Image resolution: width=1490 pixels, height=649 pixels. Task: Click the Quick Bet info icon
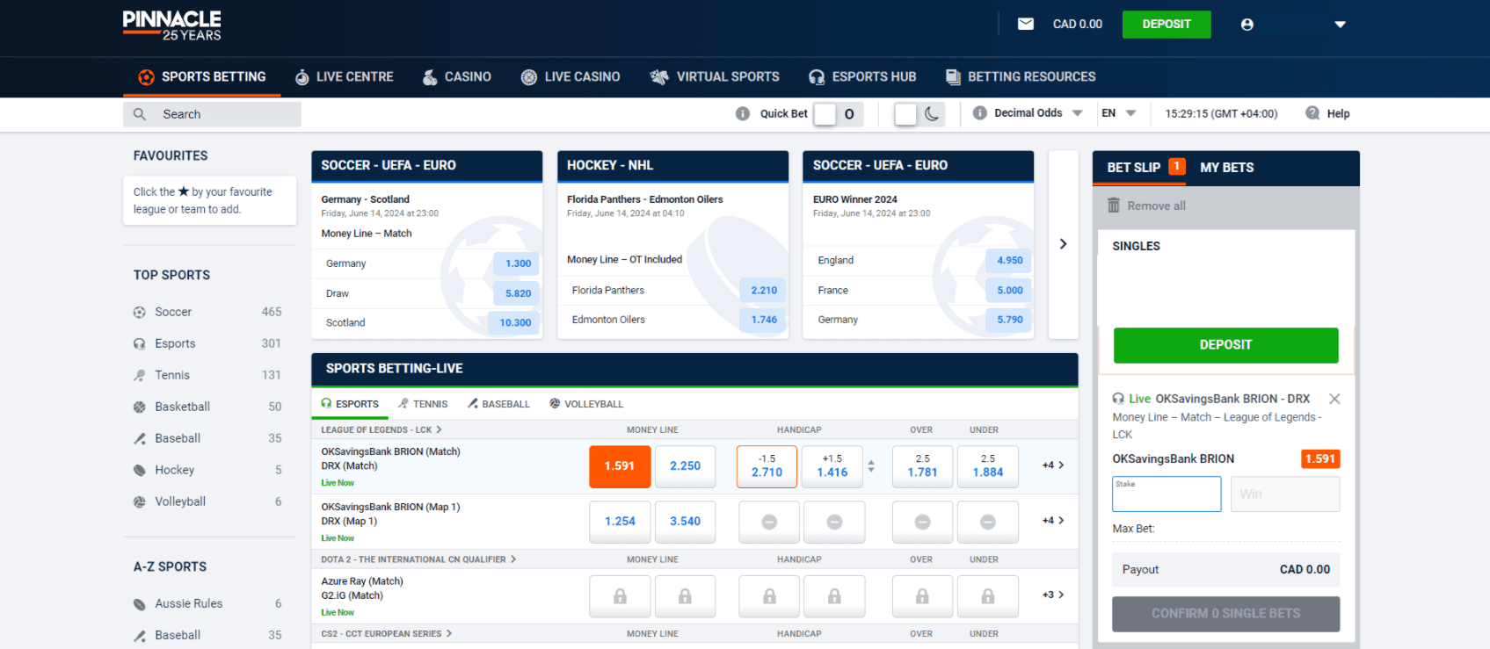pos(743,113)
